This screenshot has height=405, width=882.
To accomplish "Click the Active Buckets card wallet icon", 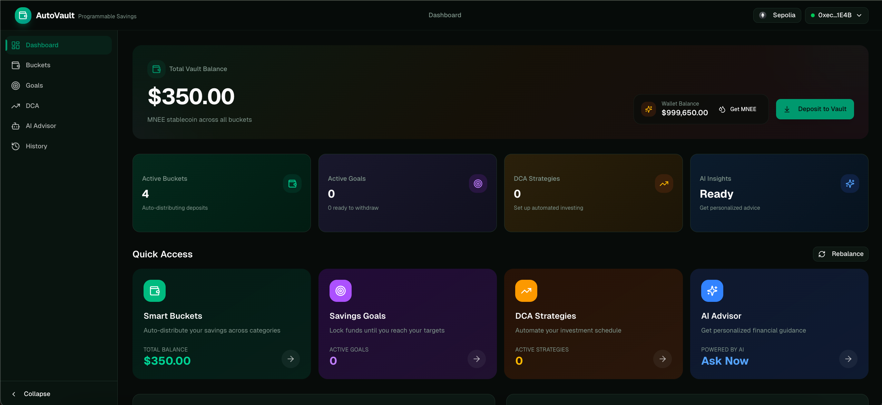I will point(292,184).
